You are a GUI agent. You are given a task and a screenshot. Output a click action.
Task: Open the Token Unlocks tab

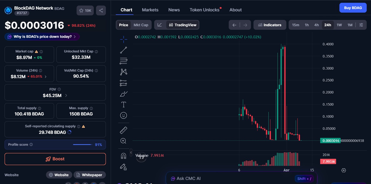tap(204, 10)
